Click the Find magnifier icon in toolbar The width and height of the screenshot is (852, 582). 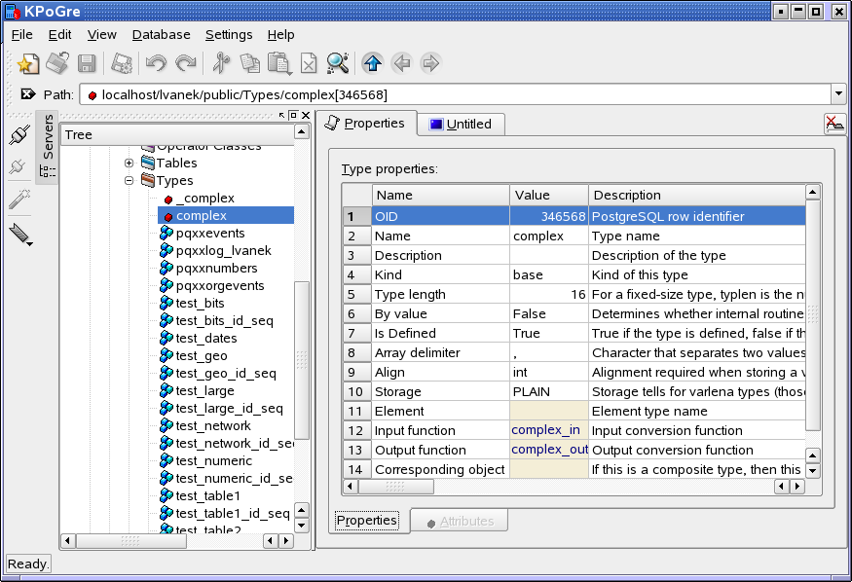click(337, 64)
